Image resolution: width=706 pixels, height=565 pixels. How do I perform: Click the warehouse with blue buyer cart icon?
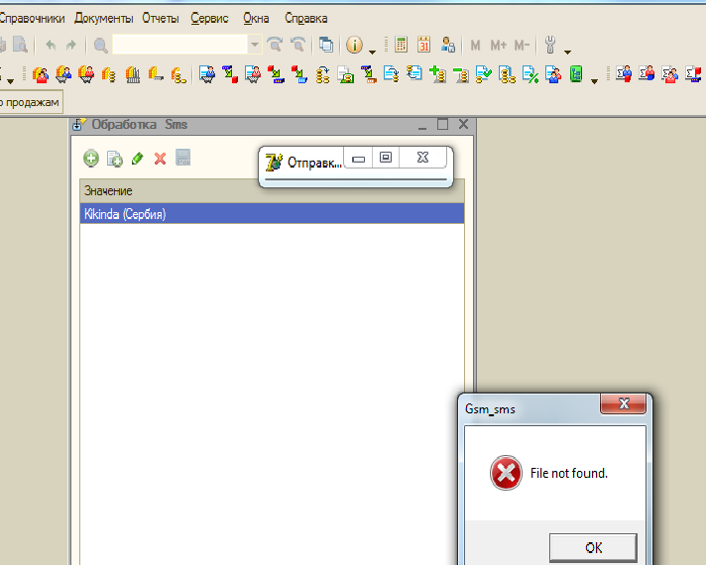tap(63, 74)
